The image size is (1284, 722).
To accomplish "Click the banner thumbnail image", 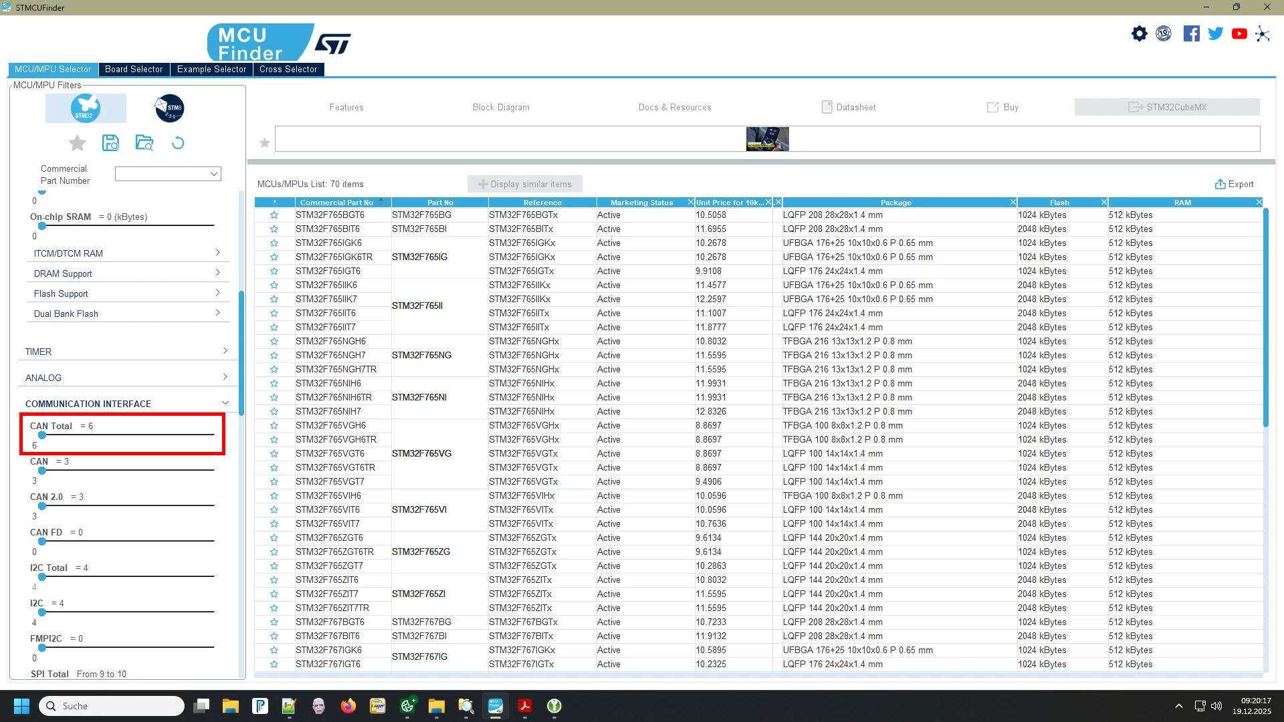I will [x=768, y=139].
